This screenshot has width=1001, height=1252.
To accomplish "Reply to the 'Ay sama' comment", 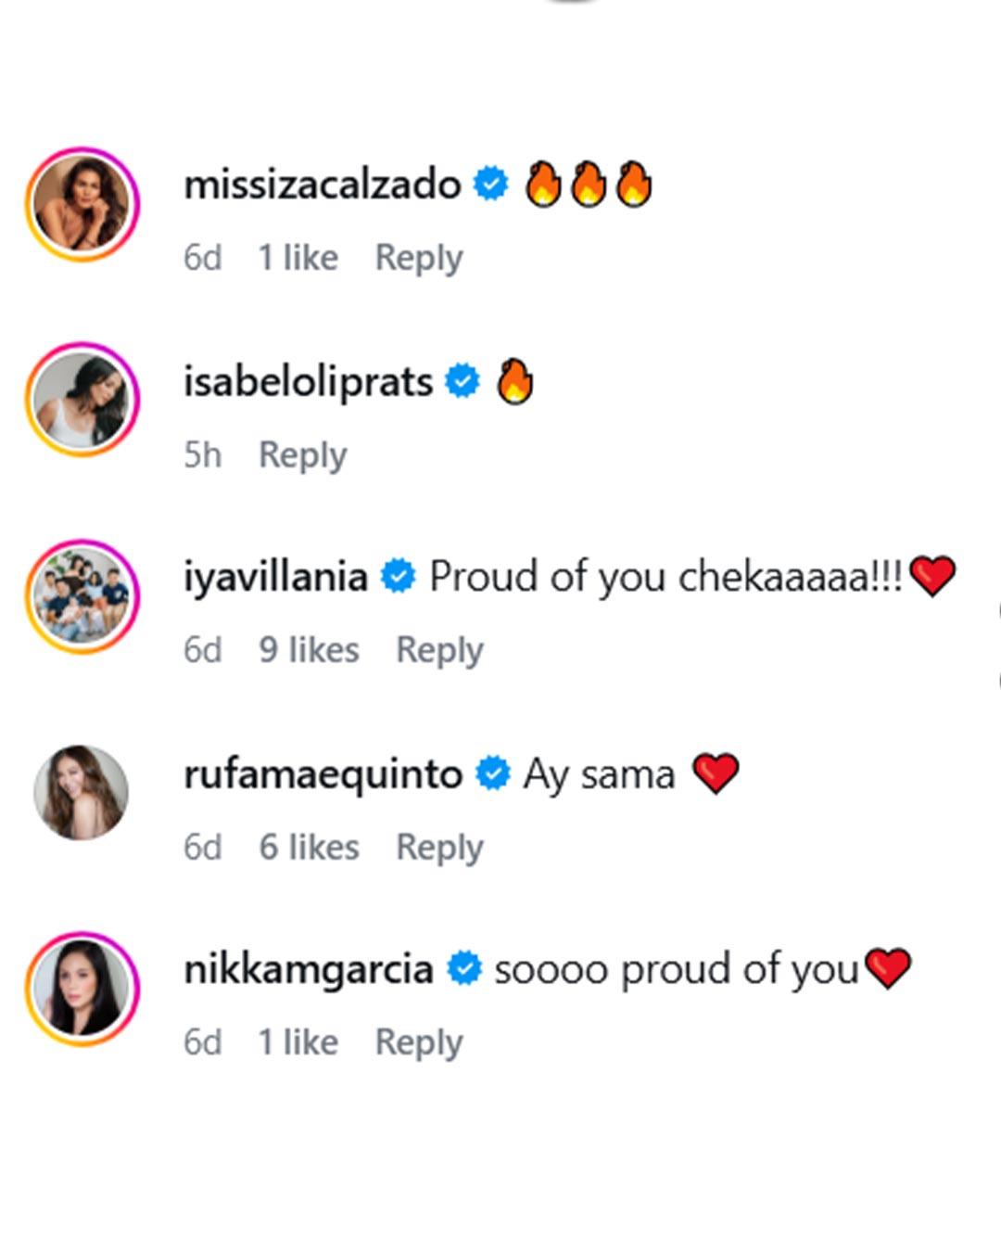I will point(440,848).
